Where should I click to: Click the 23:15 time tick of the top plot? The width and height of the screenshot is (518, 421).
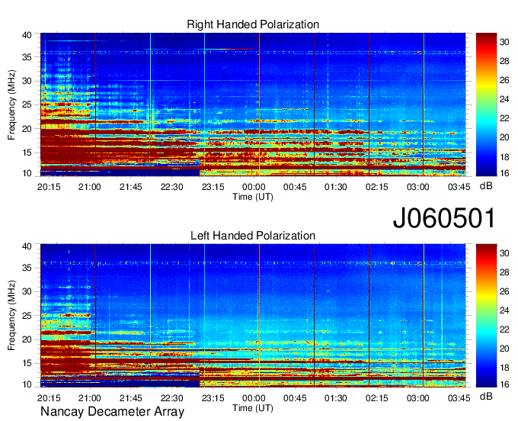pyautogui.click(x=213, y=187)
